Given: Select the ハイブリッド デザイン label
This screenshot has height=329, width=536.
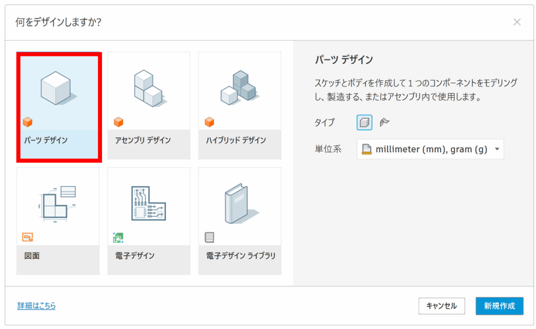Looking at the screenshot, I should [235, 140].
